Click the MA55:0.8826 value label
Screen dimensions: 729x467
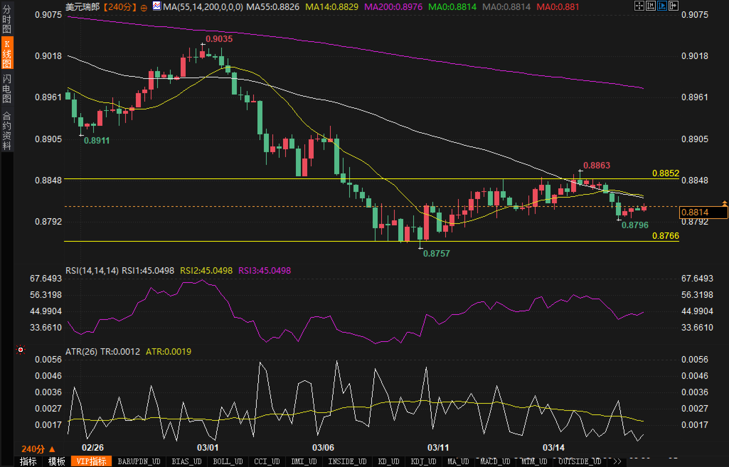[273, 7]
